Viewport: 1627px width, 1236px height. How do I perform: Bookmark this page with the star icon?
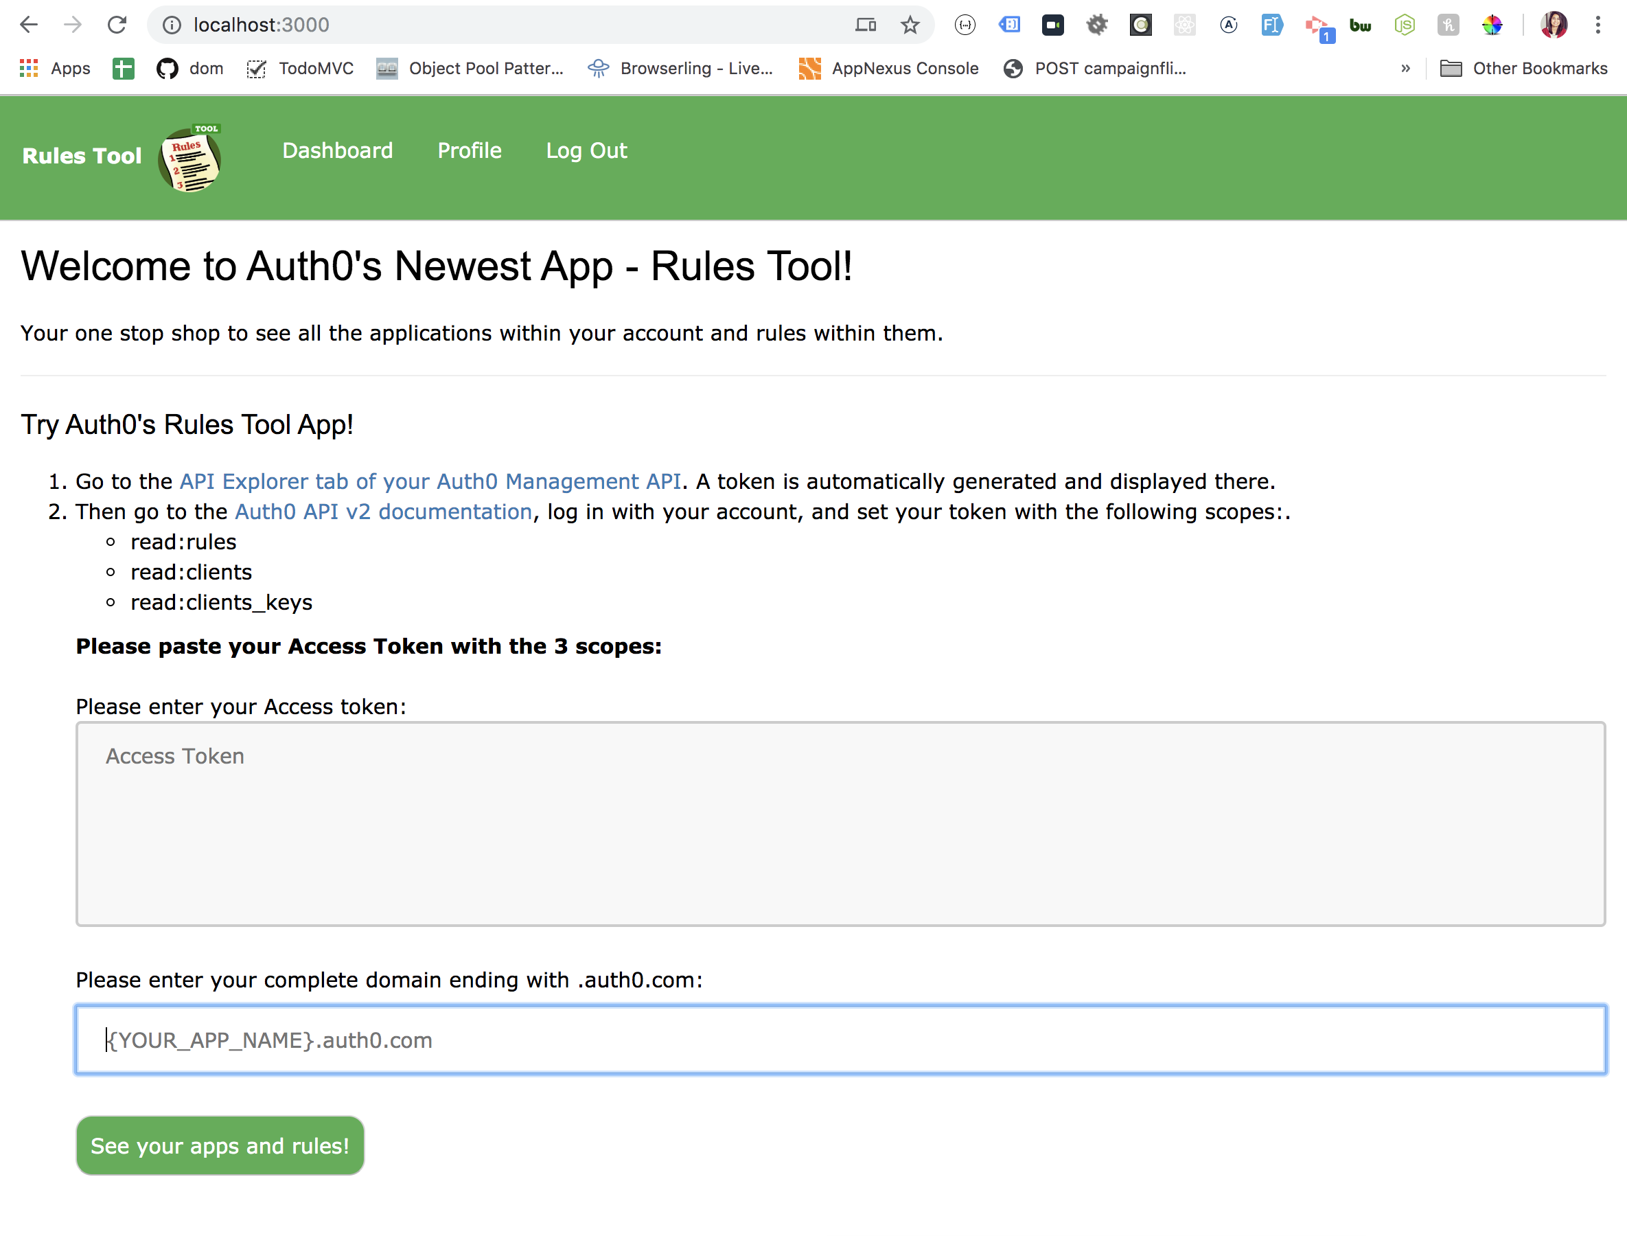(910, 25)
